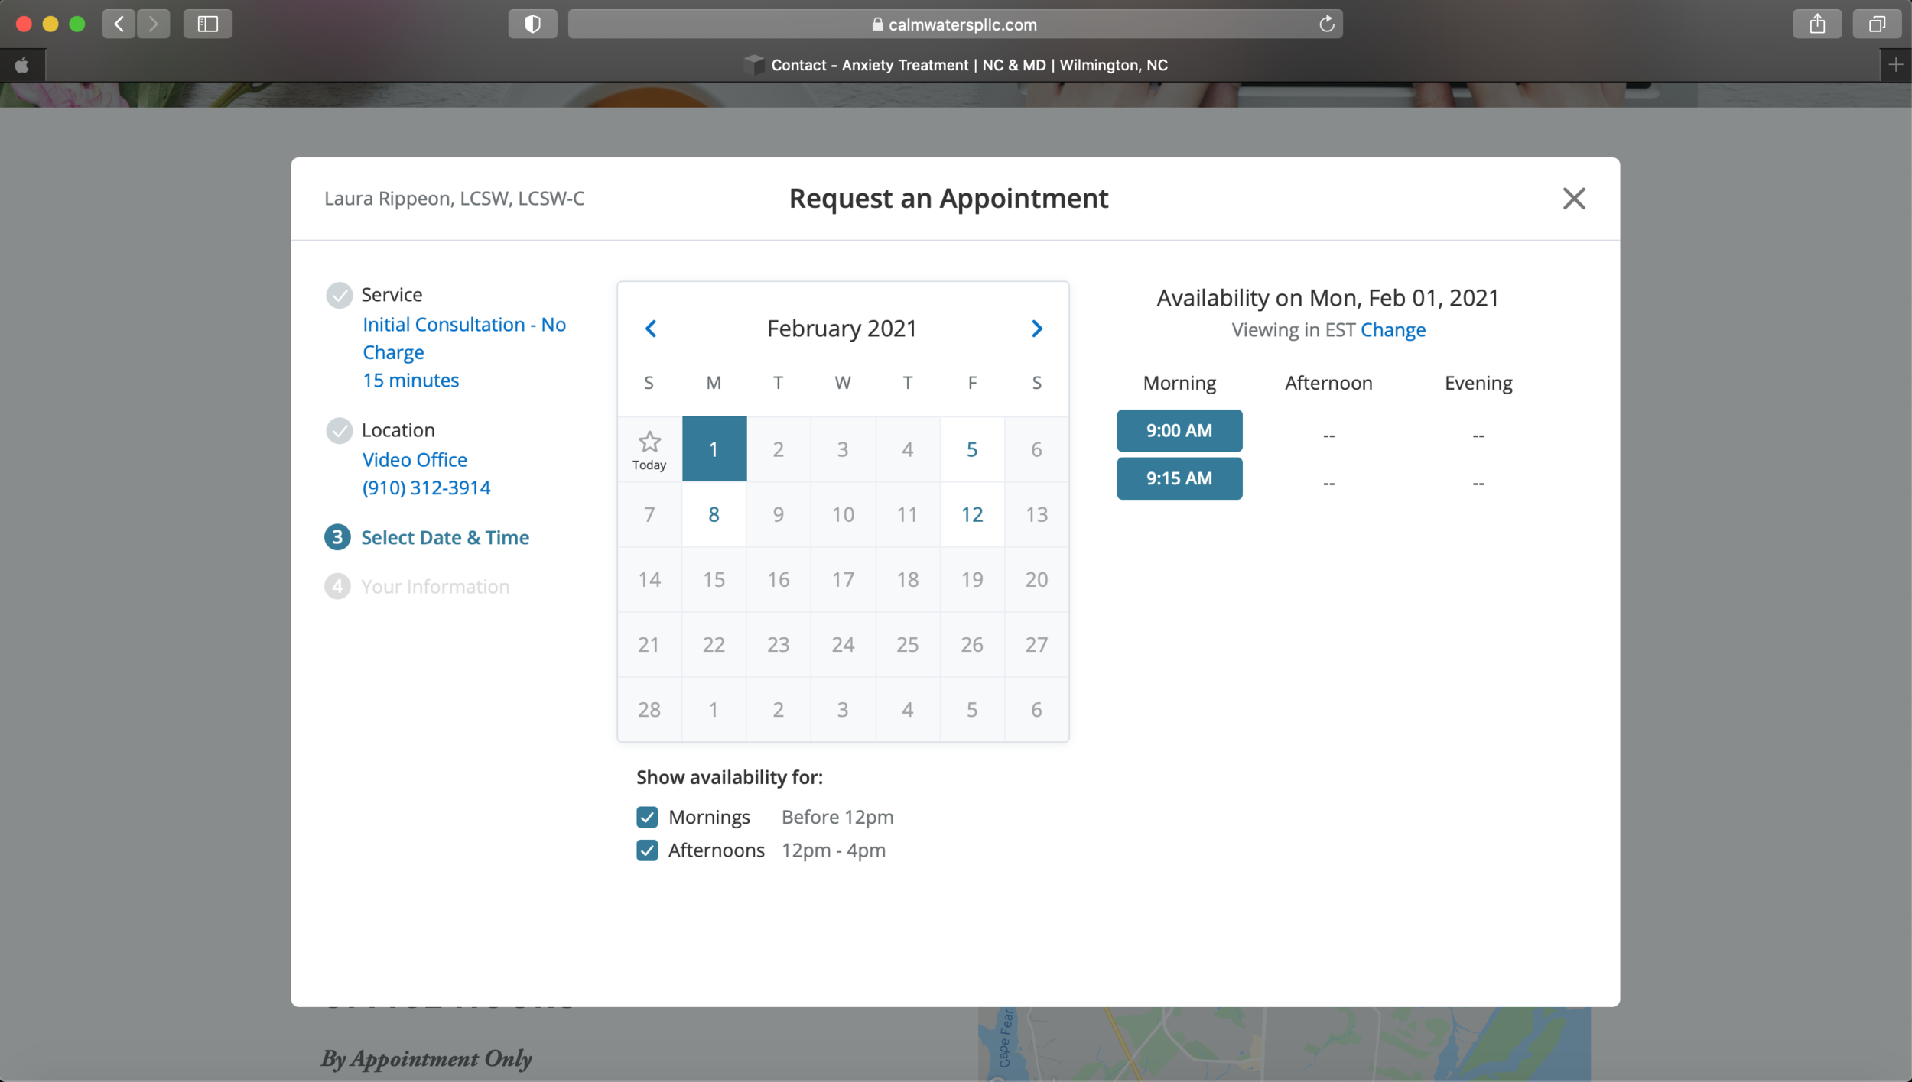This screenshot has height=1082, width=1912.
Task: Uncheck the Afternoons availability checkbox
Action: 647,850
